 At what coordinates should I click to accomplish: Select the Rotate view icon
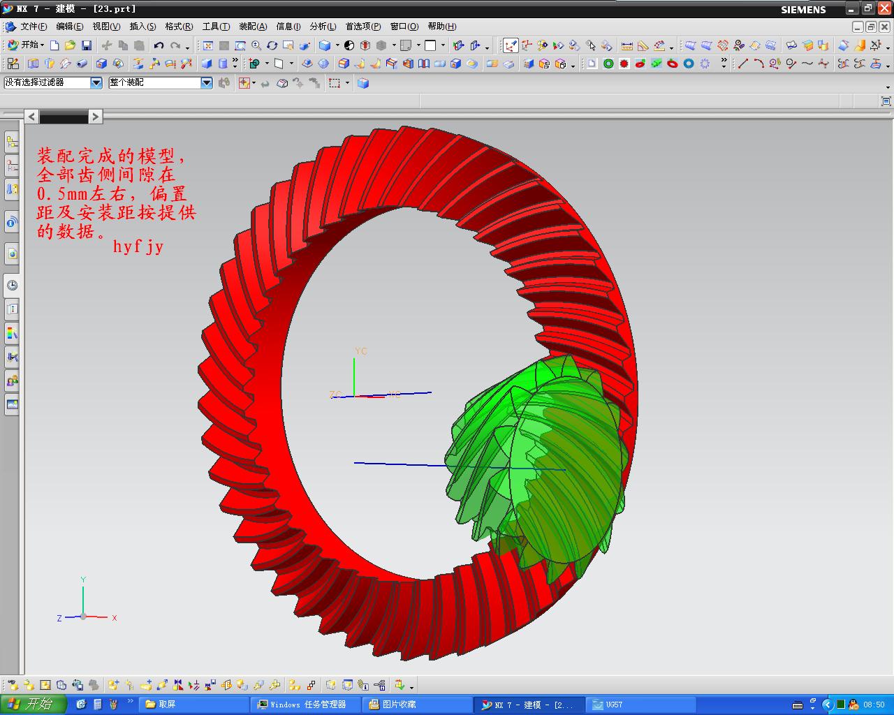pyautogui.click(x=272, y=45)
